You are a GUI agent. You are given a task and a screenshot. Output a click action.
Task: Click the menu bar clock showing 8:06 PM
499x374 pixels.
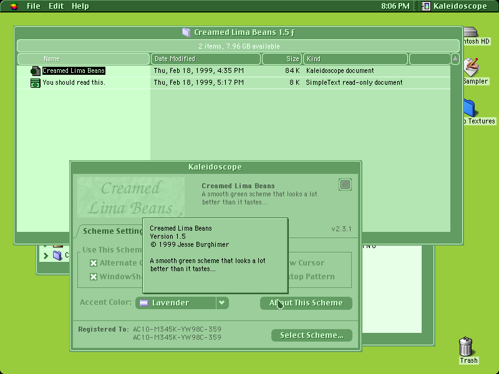395,6
